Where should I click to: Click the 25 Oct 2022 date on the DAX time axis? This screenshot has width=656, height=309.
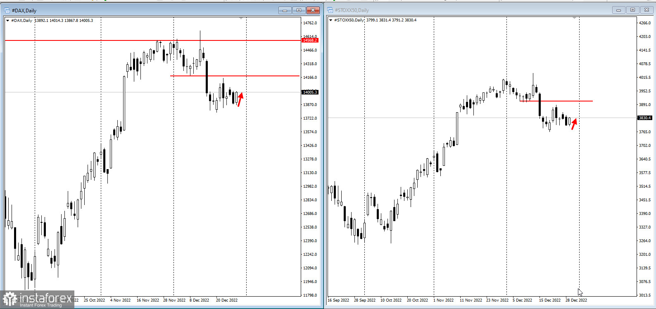coord(94,300)
